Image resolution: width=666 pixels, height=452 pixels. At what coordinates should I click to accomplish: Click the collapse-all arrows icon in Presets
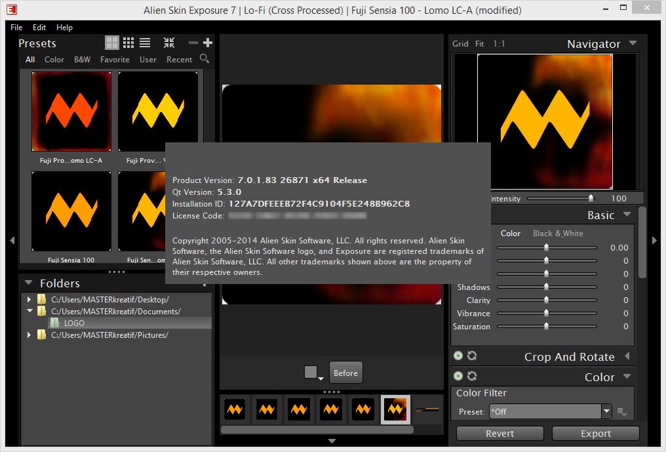(169, 43)
